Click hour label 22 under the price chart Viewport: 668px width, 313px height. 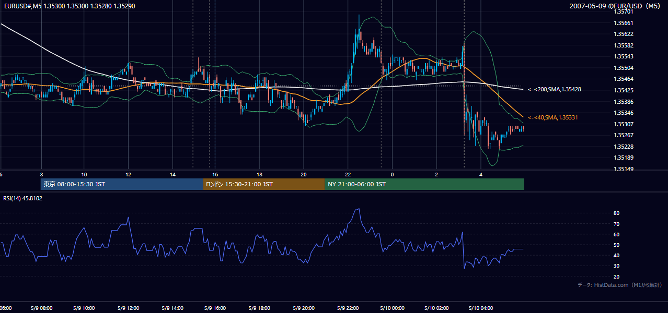pos(348,174)
